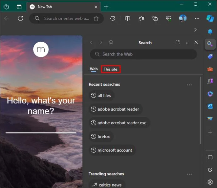Open Trending searches more options menu
The height and width of the screenshot is (188, 217).
pyautogui.click(x=189, y=174)
